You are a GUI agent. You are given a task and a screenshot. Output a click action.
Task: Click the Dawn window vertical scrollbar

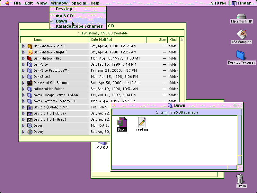(239, 140)
